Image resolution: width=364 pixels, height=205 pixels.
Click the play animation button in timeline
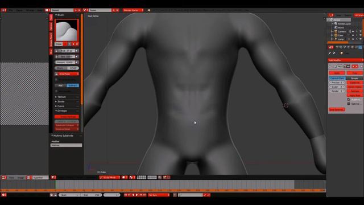(x=136, y=195)
